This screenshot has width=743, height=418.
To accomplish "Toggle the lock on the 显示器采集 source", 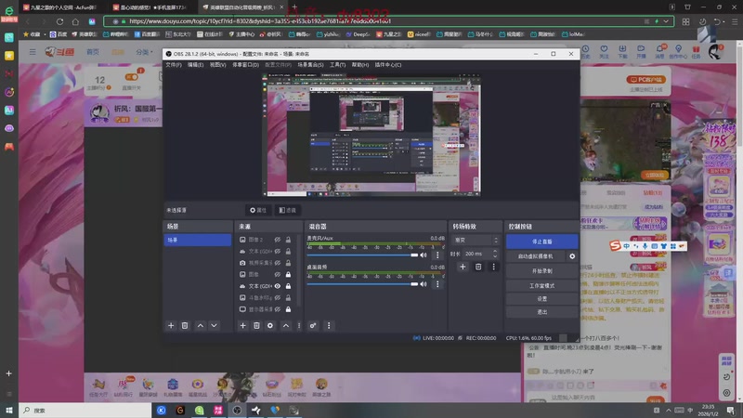I will 288,309.
